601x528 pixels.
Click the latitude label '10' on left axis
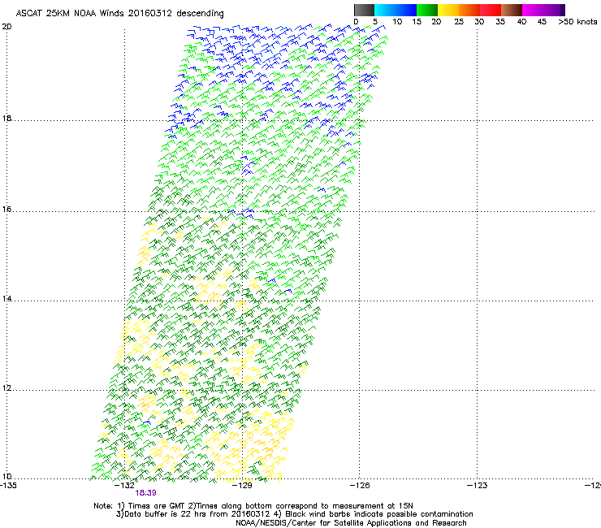coord(6,476)
